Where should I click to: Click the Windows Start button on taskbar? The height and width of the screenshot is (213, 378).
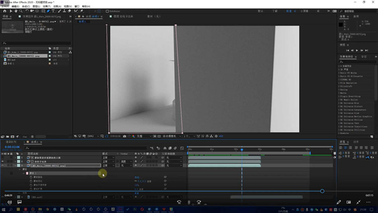tap(4, 209)
